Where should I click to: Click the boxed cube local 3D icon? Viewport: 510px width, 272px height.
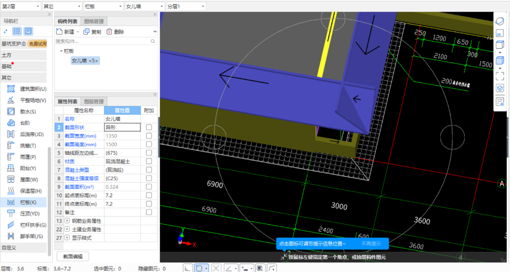pyautogui.click(x=500, y=88)
